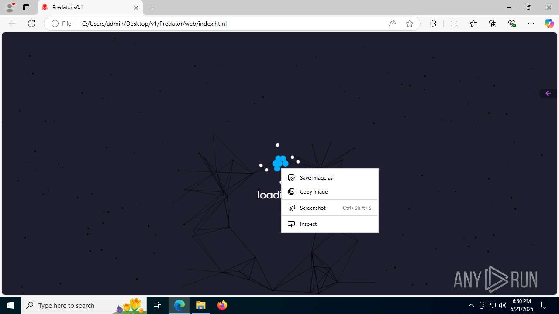Open the Favorites list
559x314 pixels.
pos(473,24)
